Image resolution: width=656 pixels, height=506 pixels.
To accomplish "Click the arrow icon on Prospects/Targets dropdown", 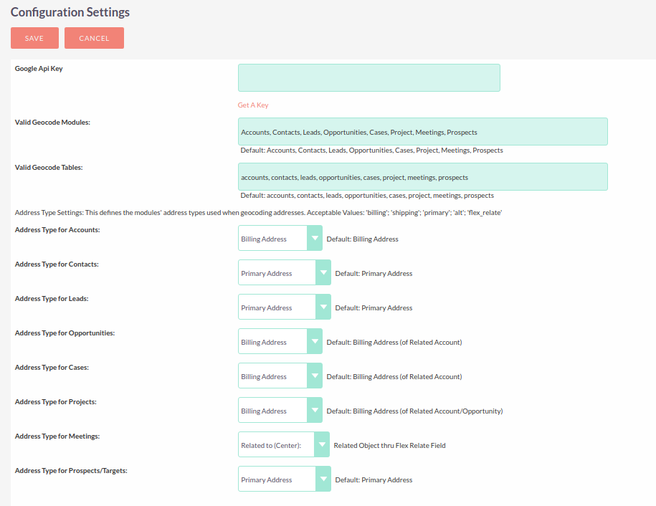I will [323, 479].
